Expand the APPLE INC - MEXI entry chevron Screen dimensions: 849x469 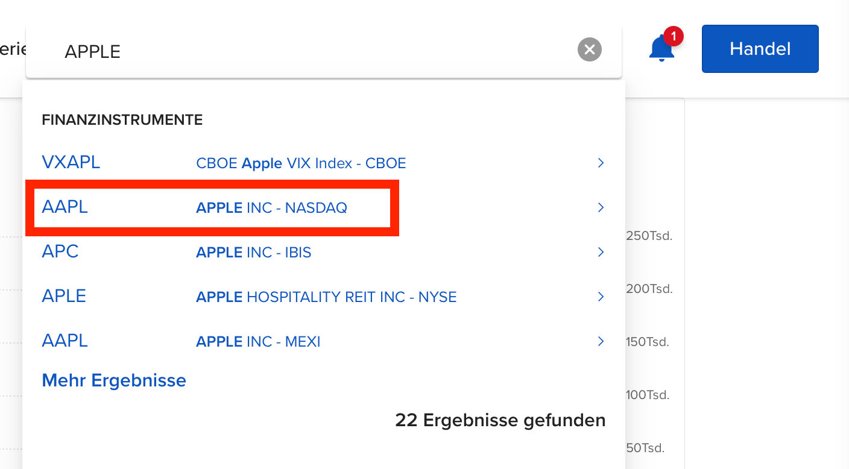(x=601, y=341)
